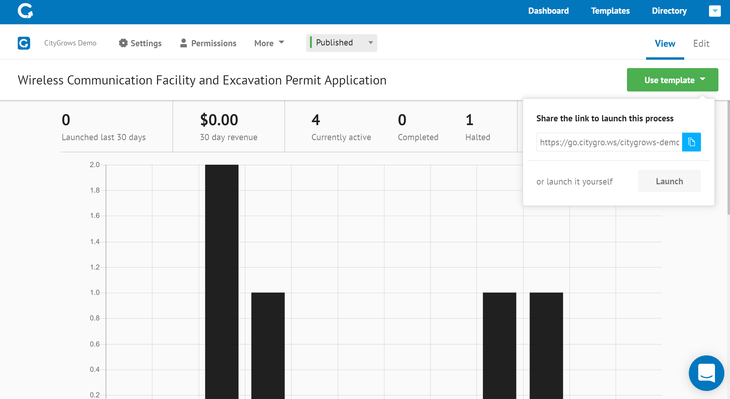Open the Templates page
The width and height of the screenshot is (730, 399).
click(x=610, y=11)
